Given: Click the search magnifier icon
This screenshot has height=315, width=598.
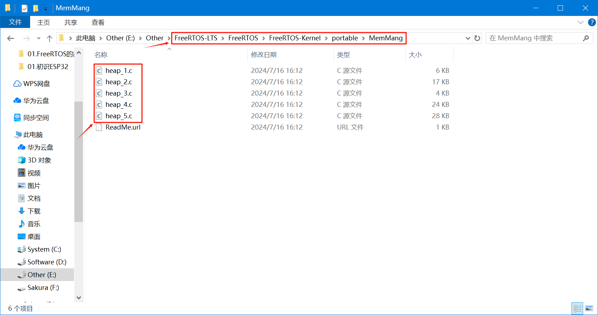Looking at the screenshot, I should coord(586,38).
